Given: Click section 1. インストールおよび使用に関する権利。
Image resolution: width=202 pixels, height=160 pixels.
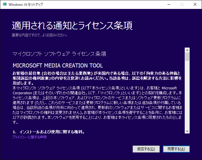Looking at the screenshot, I should [x=49, y=132].
